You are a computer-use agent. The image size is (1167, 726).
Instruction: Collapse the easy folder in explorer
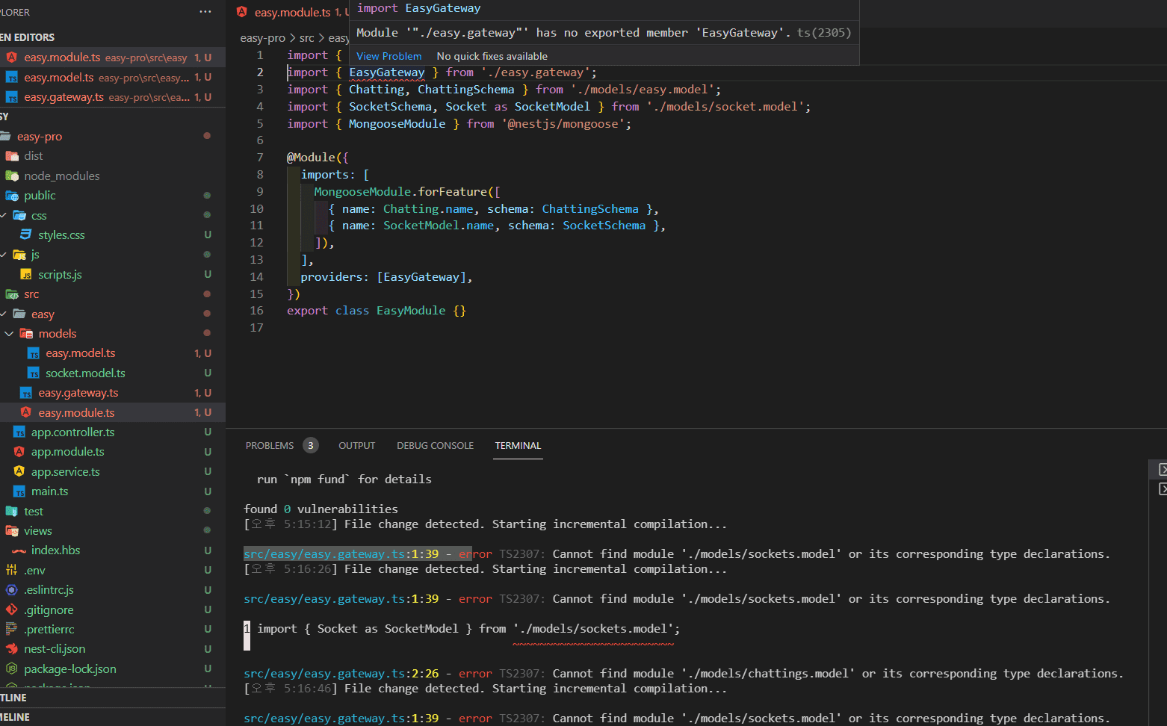pos(4,314)
